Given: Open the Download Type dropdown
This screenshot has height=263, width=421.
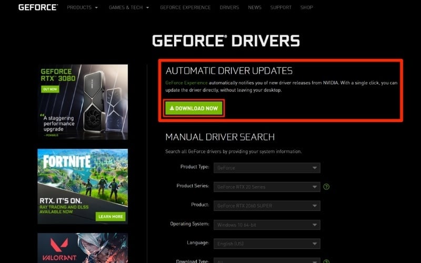Looking at the screenshot, I should click(267, 260).
